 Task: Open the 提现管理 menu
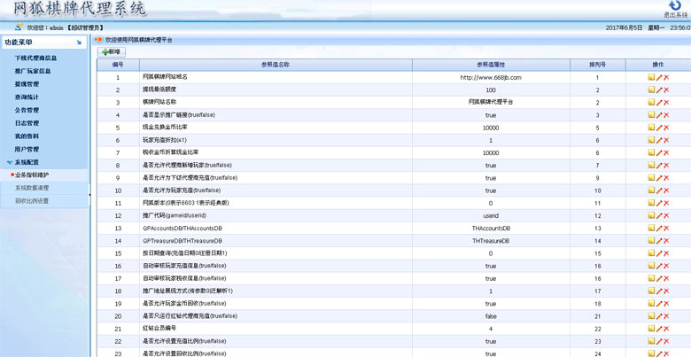tap(27, 84)
